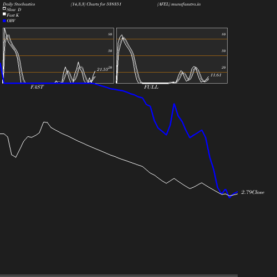Click the 50 level label in FAST chart

coord(110,51)
